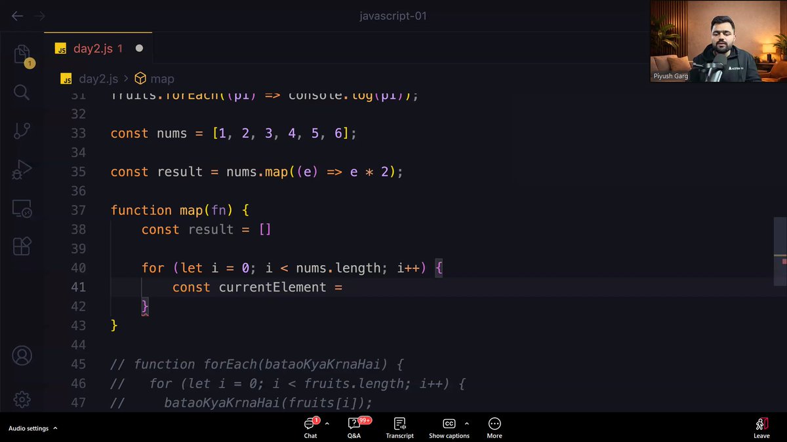Open the Explorer files icon in activity bar
Screen dimensions: 787x442
click(22, 54)
